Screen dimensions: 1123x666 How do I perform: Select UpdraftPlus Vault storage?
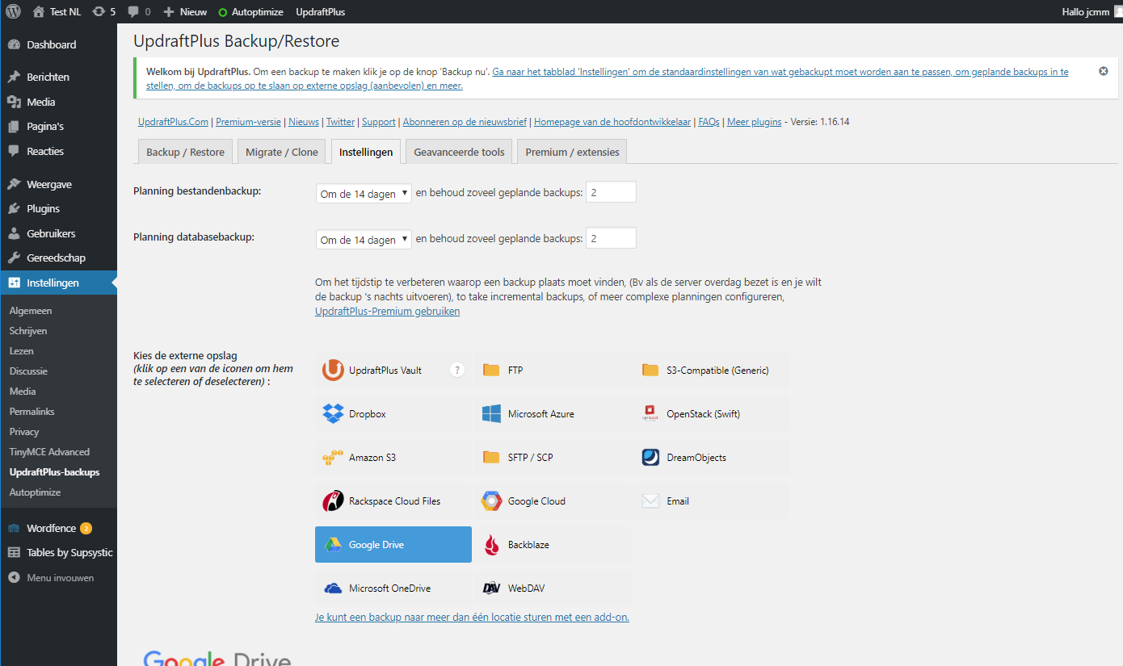393,371
